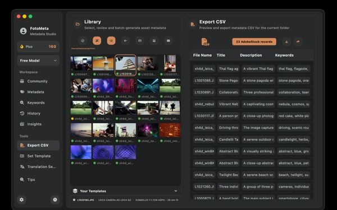Viewport: 337px width, 210px height.
Task: Select the orange network lights thumbnail
Action: pyautogui.click(x=170, y=130)
